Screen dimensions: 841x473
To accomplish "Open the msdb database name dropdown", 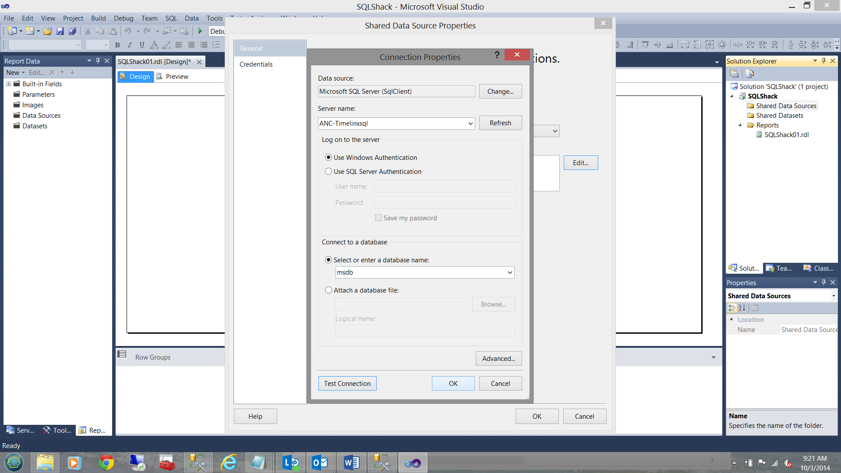I will tap(509, 272).
